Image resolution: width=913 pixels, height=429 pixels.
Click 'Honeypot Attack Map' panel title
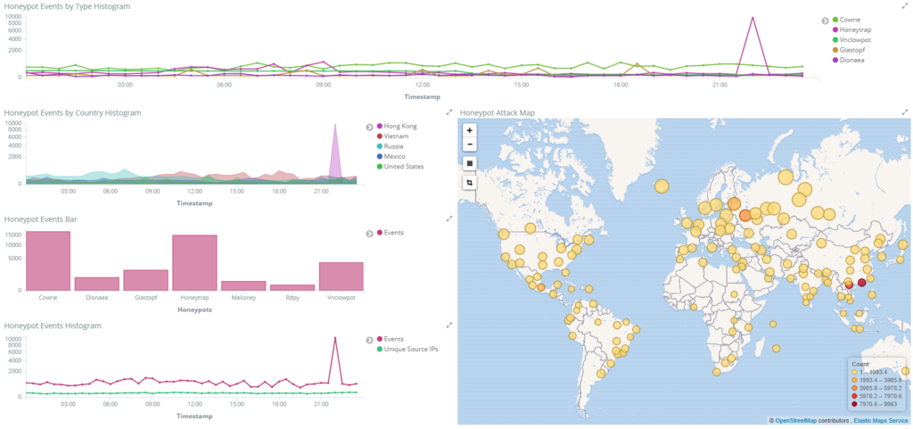pyautogui.click(x=498, y=112)
